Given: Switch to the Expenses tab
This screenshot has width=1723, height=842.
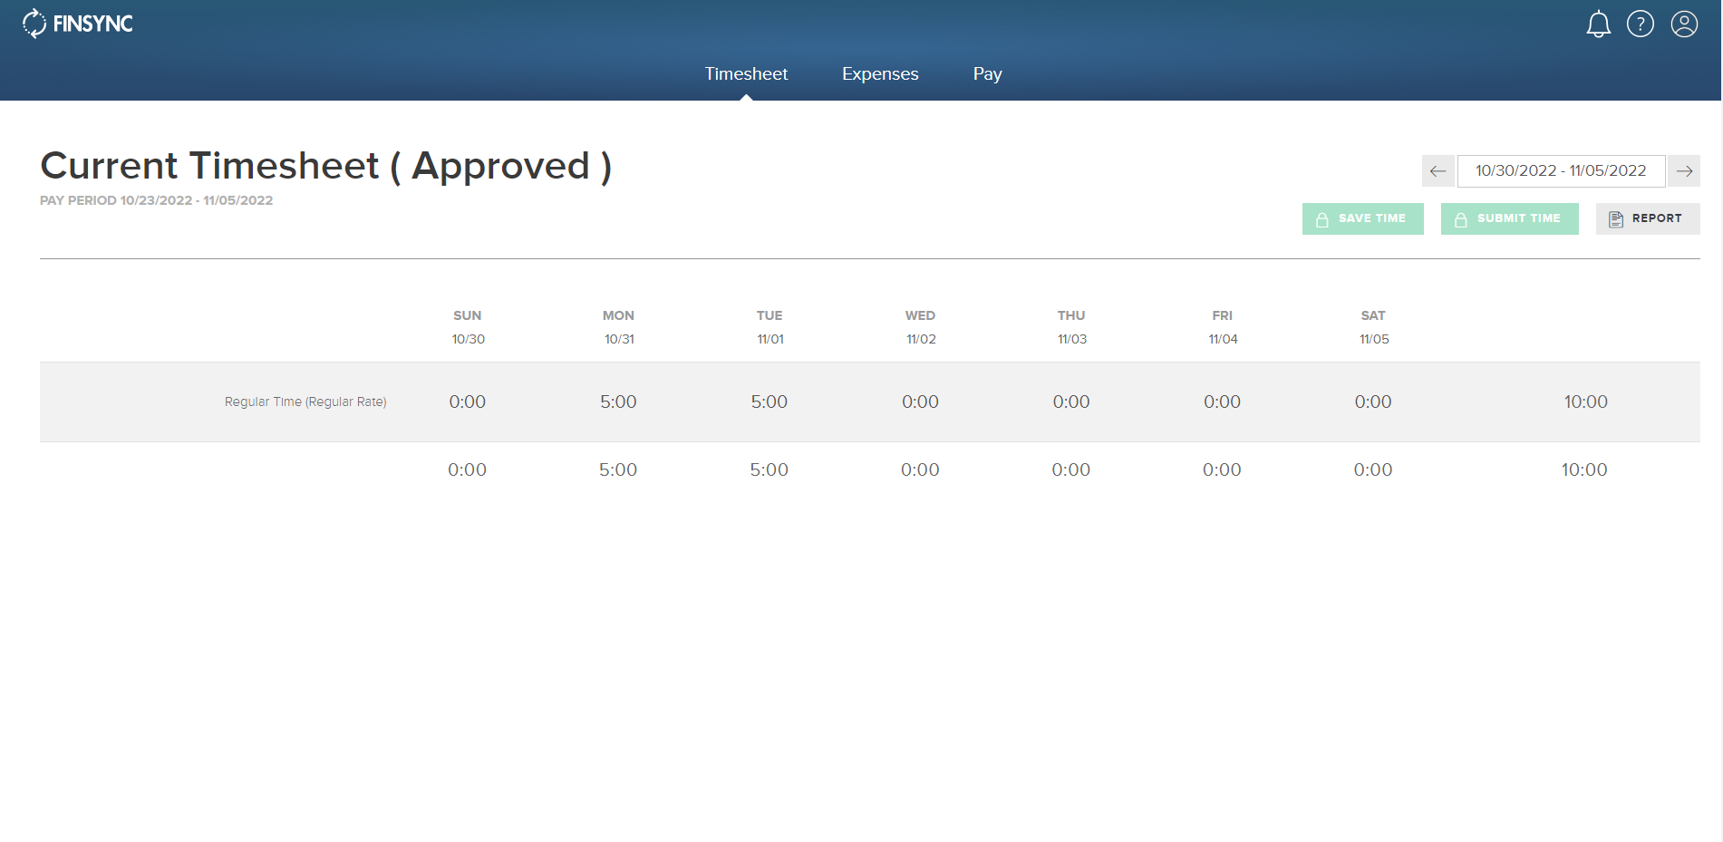Looking at the screenshot, I should pos(879,73).
